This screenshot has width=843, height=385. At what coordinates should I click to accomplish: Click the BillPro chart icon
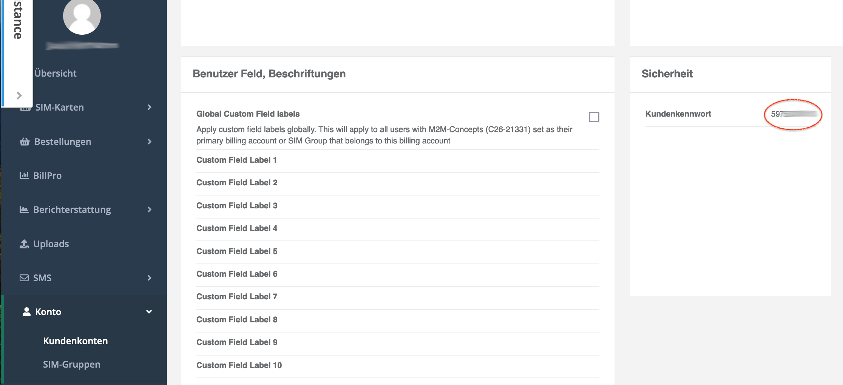(24, 176)
